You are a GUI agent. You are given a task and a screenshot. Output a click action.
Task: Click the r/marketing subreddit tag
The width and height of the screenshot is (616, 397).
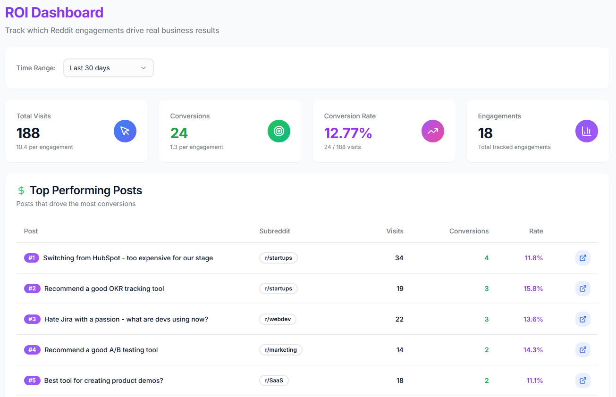point(281,350)
